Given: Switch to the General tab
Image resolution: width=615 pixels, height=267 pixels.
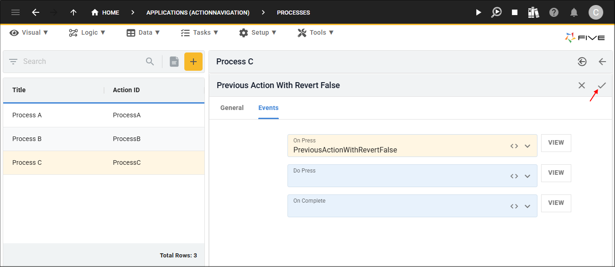Looking at the screenshot, I should click(x=232, y=108).
